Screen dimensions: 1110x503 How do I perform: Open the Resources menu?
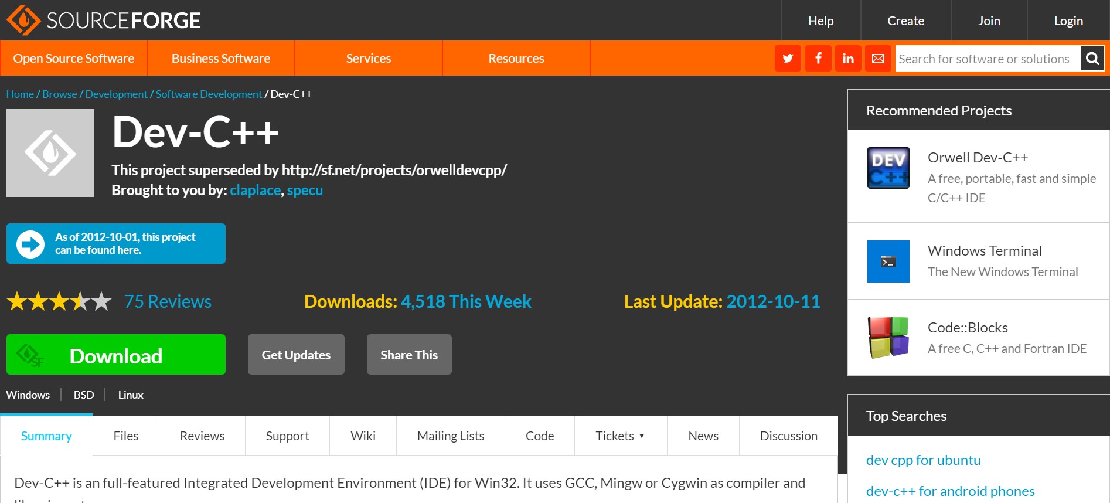(516, 59)
